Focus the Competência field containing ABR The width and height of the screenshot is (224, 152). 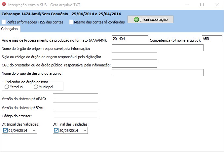(212, 39)
